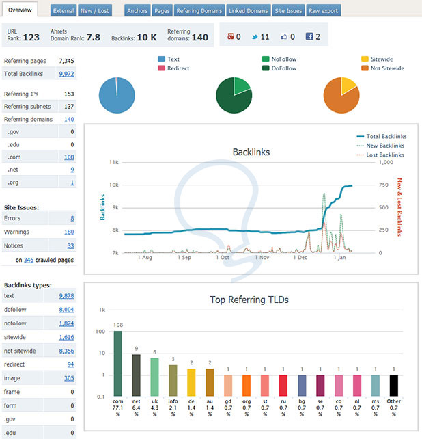Toggle the Total Backlinks legend series
The width and height of the screenshot is (422, 439).
(x=382, y=136)
